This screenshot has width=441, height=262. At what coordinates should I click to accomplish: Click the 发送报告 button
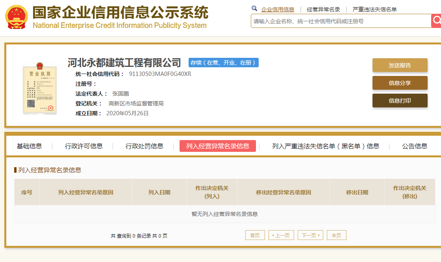[400, 65]
